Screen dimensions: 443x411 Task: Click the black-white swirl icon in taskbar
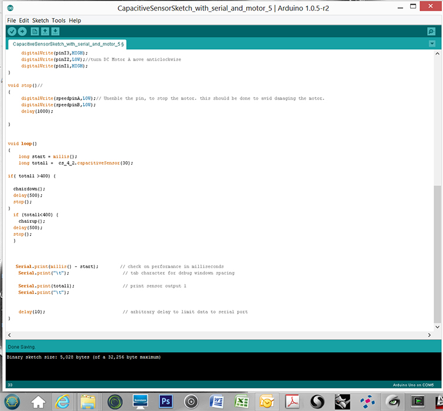[317, 402]
